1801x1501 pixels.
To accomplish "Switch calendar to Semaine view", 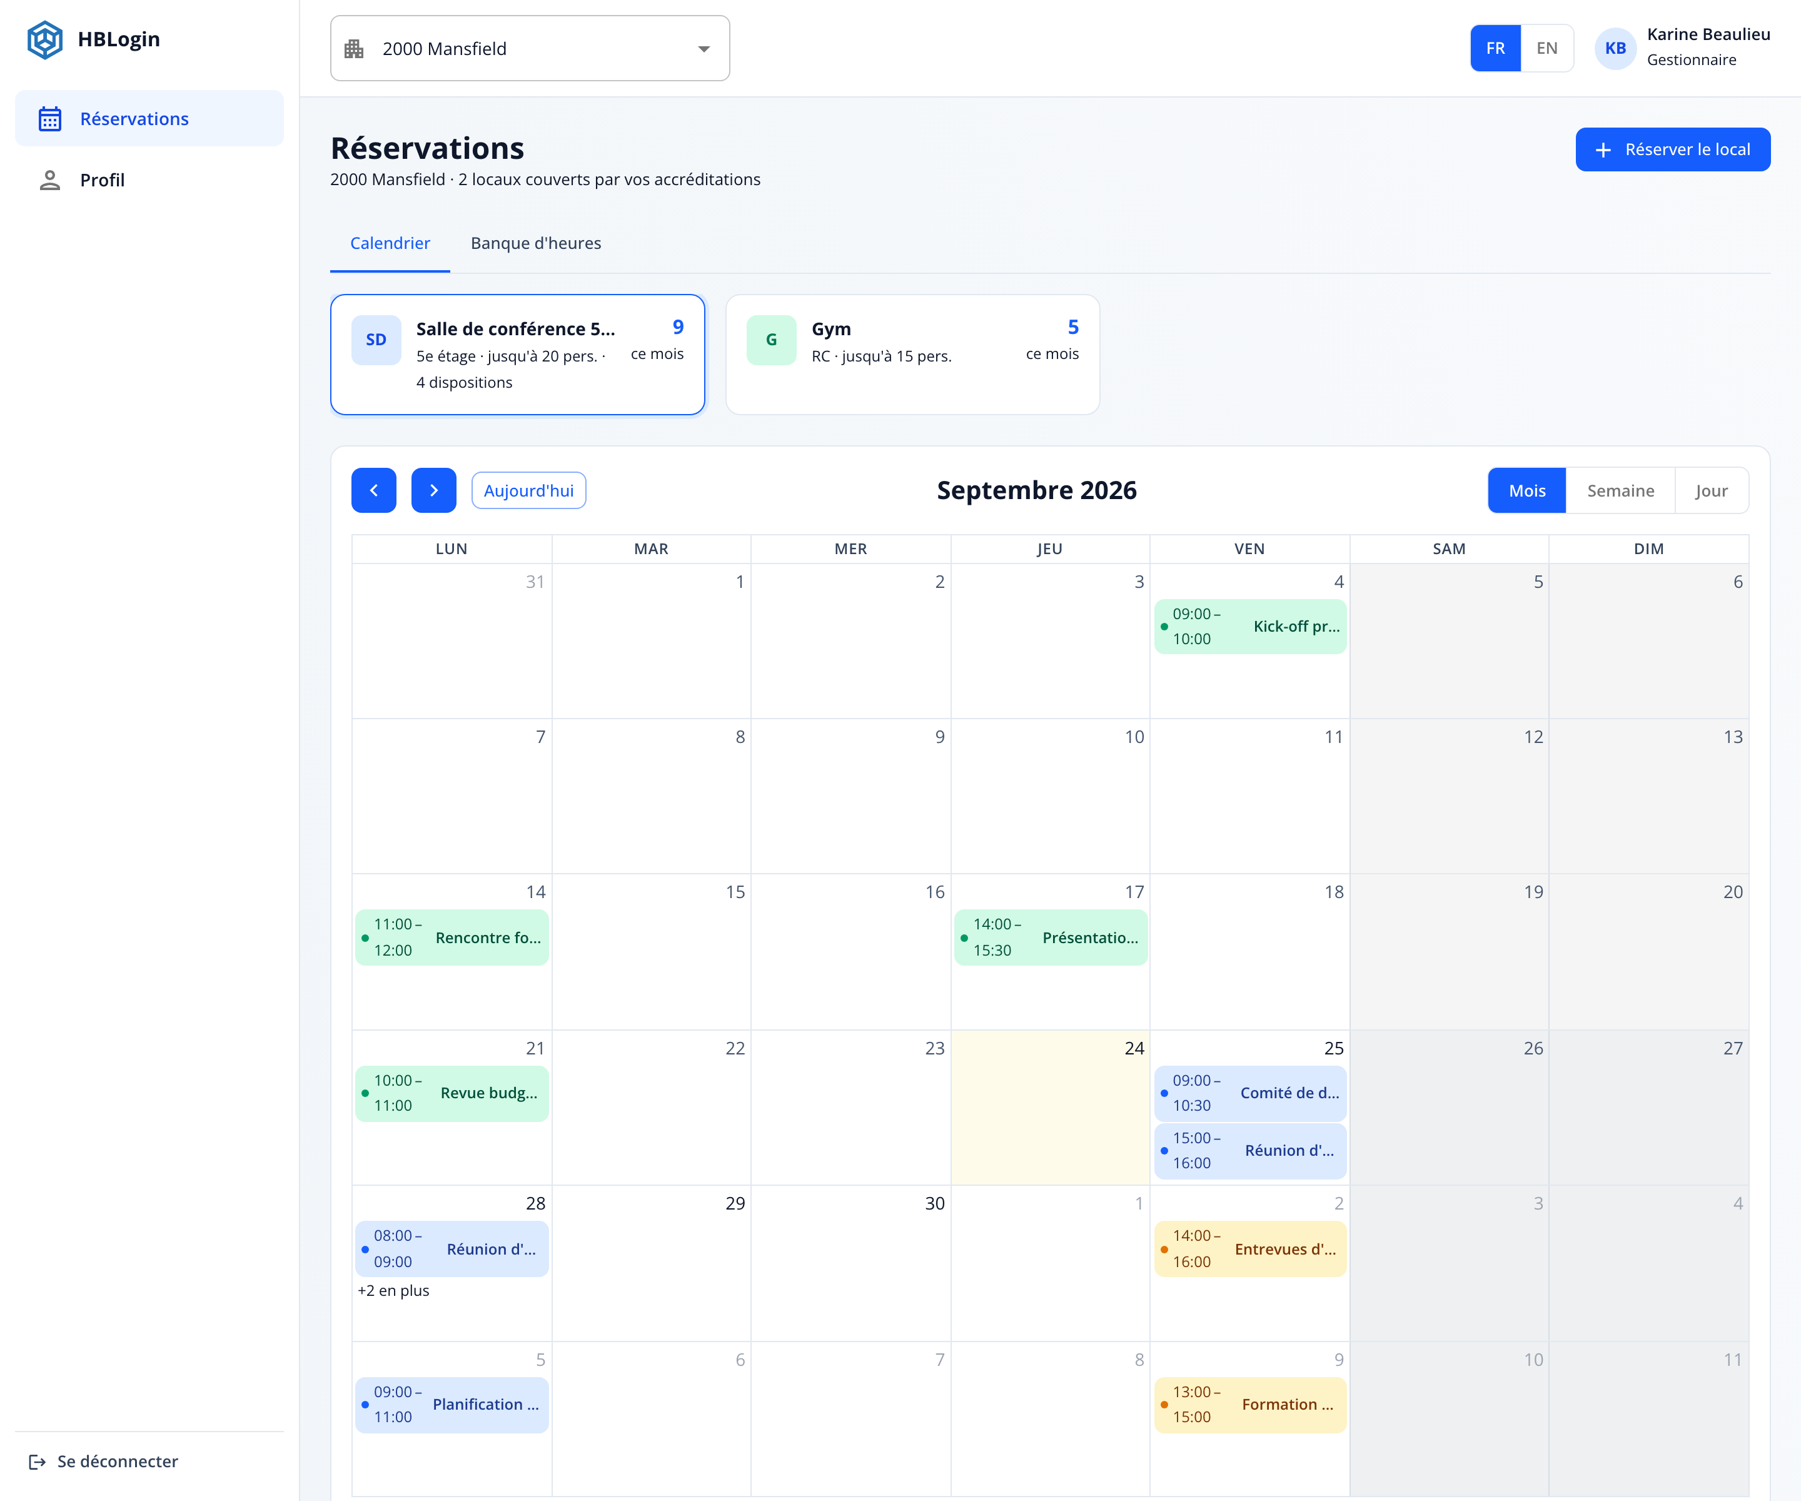I will (x=1621, y=490).
